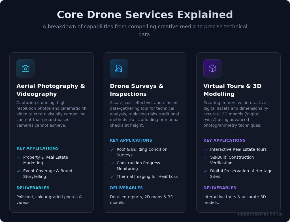The height and width of the screenshot is (222, 290).
Task: Click 'Property & Real Estate Marketing' list item
Action: [46, 160]
